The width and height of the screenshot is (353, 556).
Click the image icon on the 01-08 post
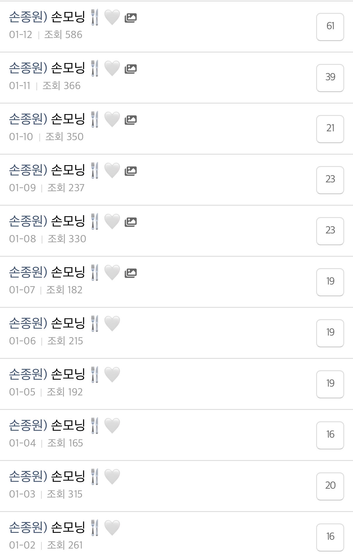(x=131, y=222)
